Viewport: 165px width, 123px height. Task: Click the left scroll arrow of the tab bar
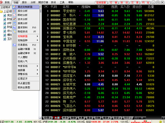(136, 118)
